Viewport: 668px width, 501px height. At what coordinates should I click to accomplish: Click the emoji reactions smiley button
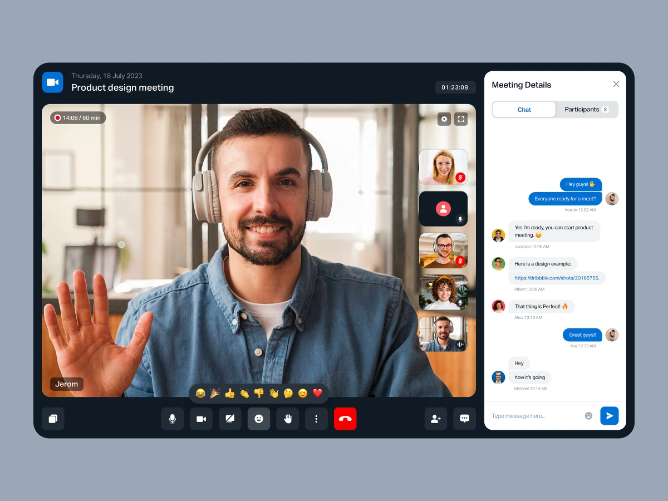pos(259,419)
